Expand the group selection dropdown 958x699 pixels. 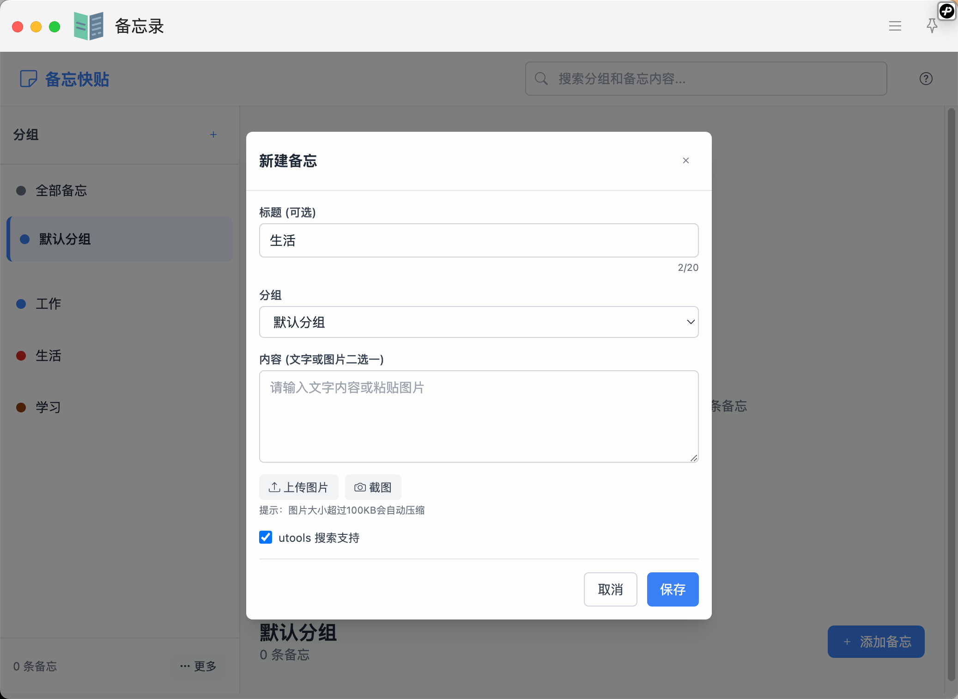click(479, 322)
